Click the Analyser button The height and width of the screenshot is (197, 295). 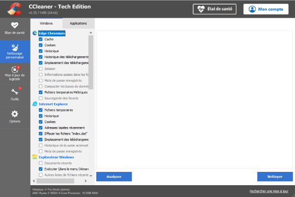(114, 177)
